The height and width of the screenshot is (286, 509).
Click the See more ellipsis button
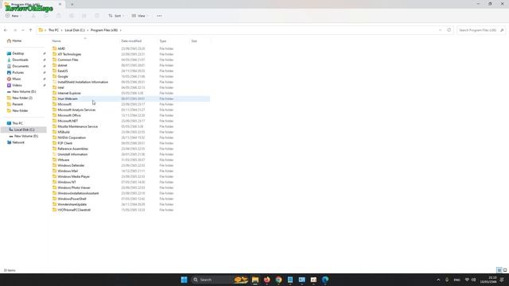(x=159, y=16)
